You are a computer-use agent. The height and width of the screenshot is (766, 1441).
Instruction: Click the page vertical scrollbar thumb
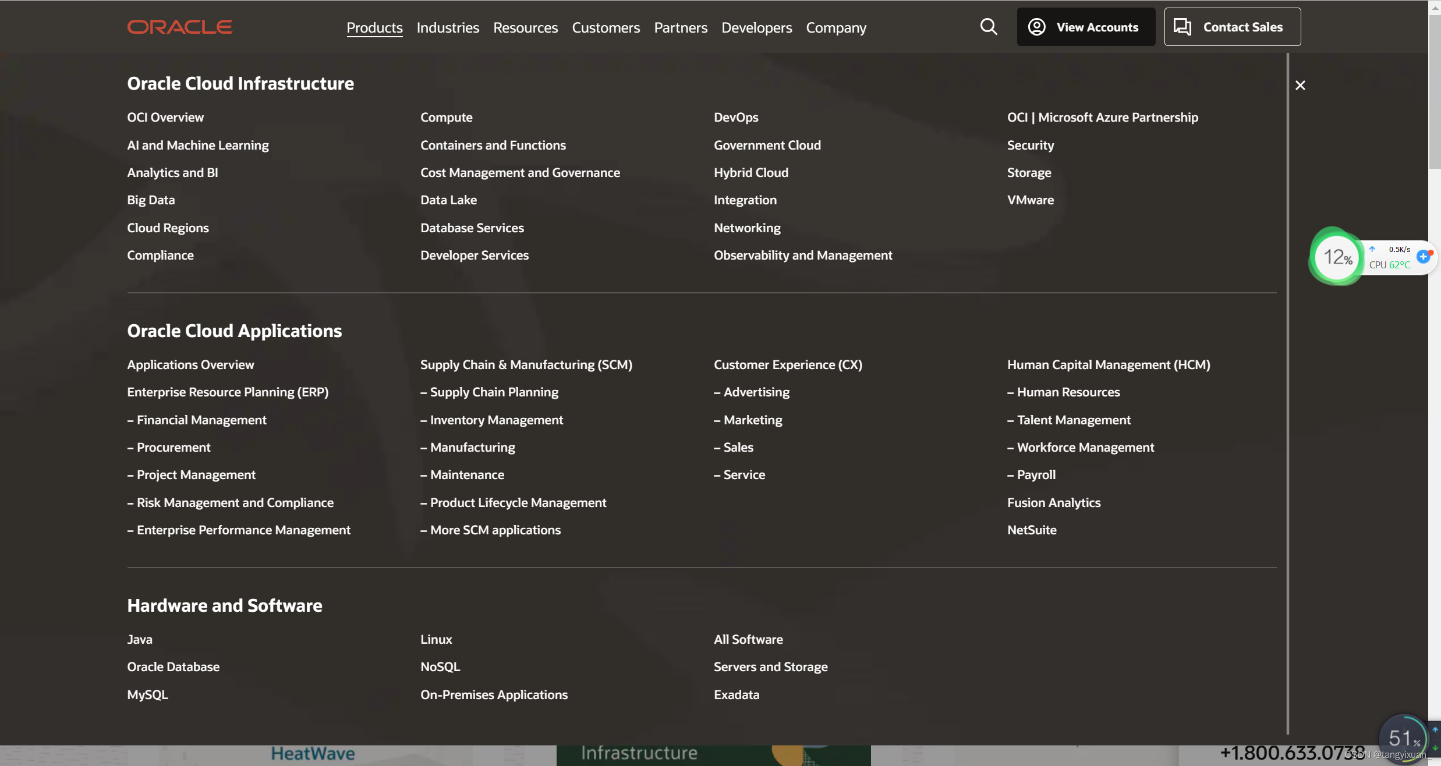click(1434, 93)
